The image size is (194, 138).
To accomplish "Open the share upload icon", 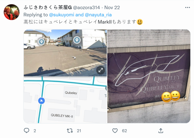I will click(161, 131).
